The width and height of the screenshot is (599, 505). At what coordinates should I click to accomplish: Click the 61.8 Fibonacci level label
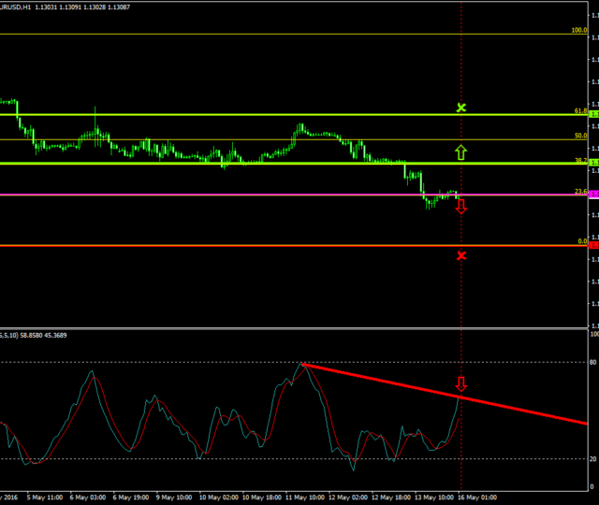580,110
